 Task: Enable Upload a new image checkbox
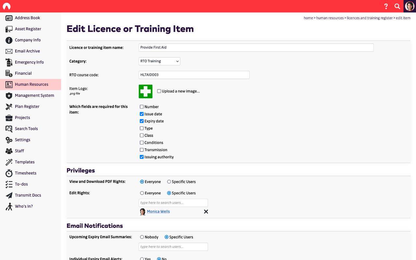159,91
